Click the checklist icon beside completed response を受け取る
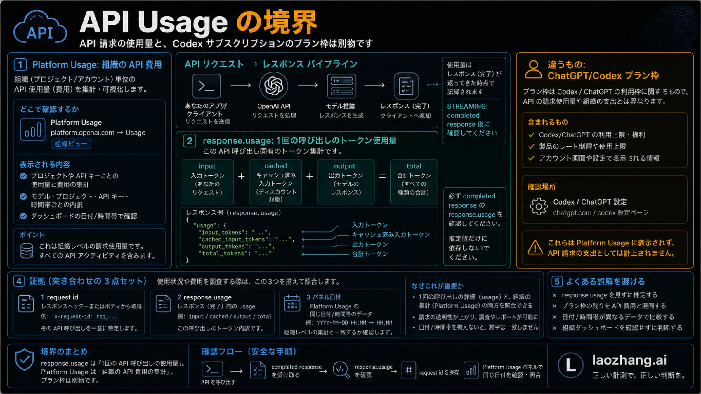 [258, 370]
